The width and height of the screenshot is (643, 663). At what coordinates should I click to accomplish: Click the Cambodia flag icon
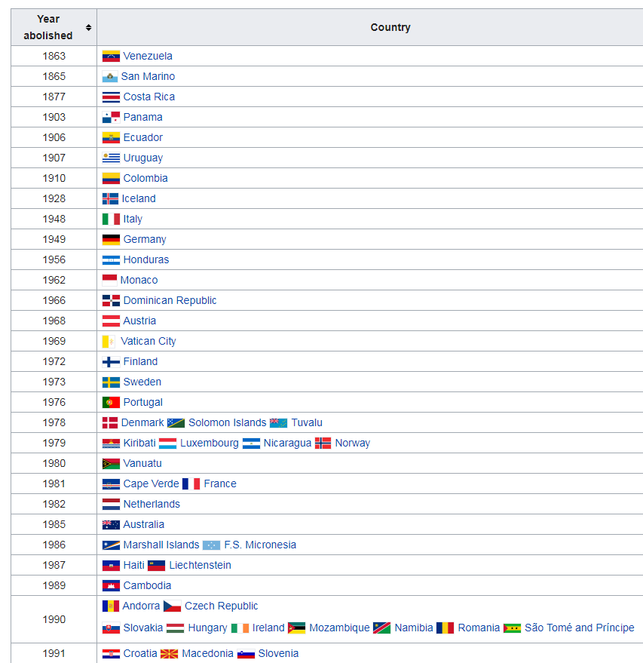tap(111, 585)
